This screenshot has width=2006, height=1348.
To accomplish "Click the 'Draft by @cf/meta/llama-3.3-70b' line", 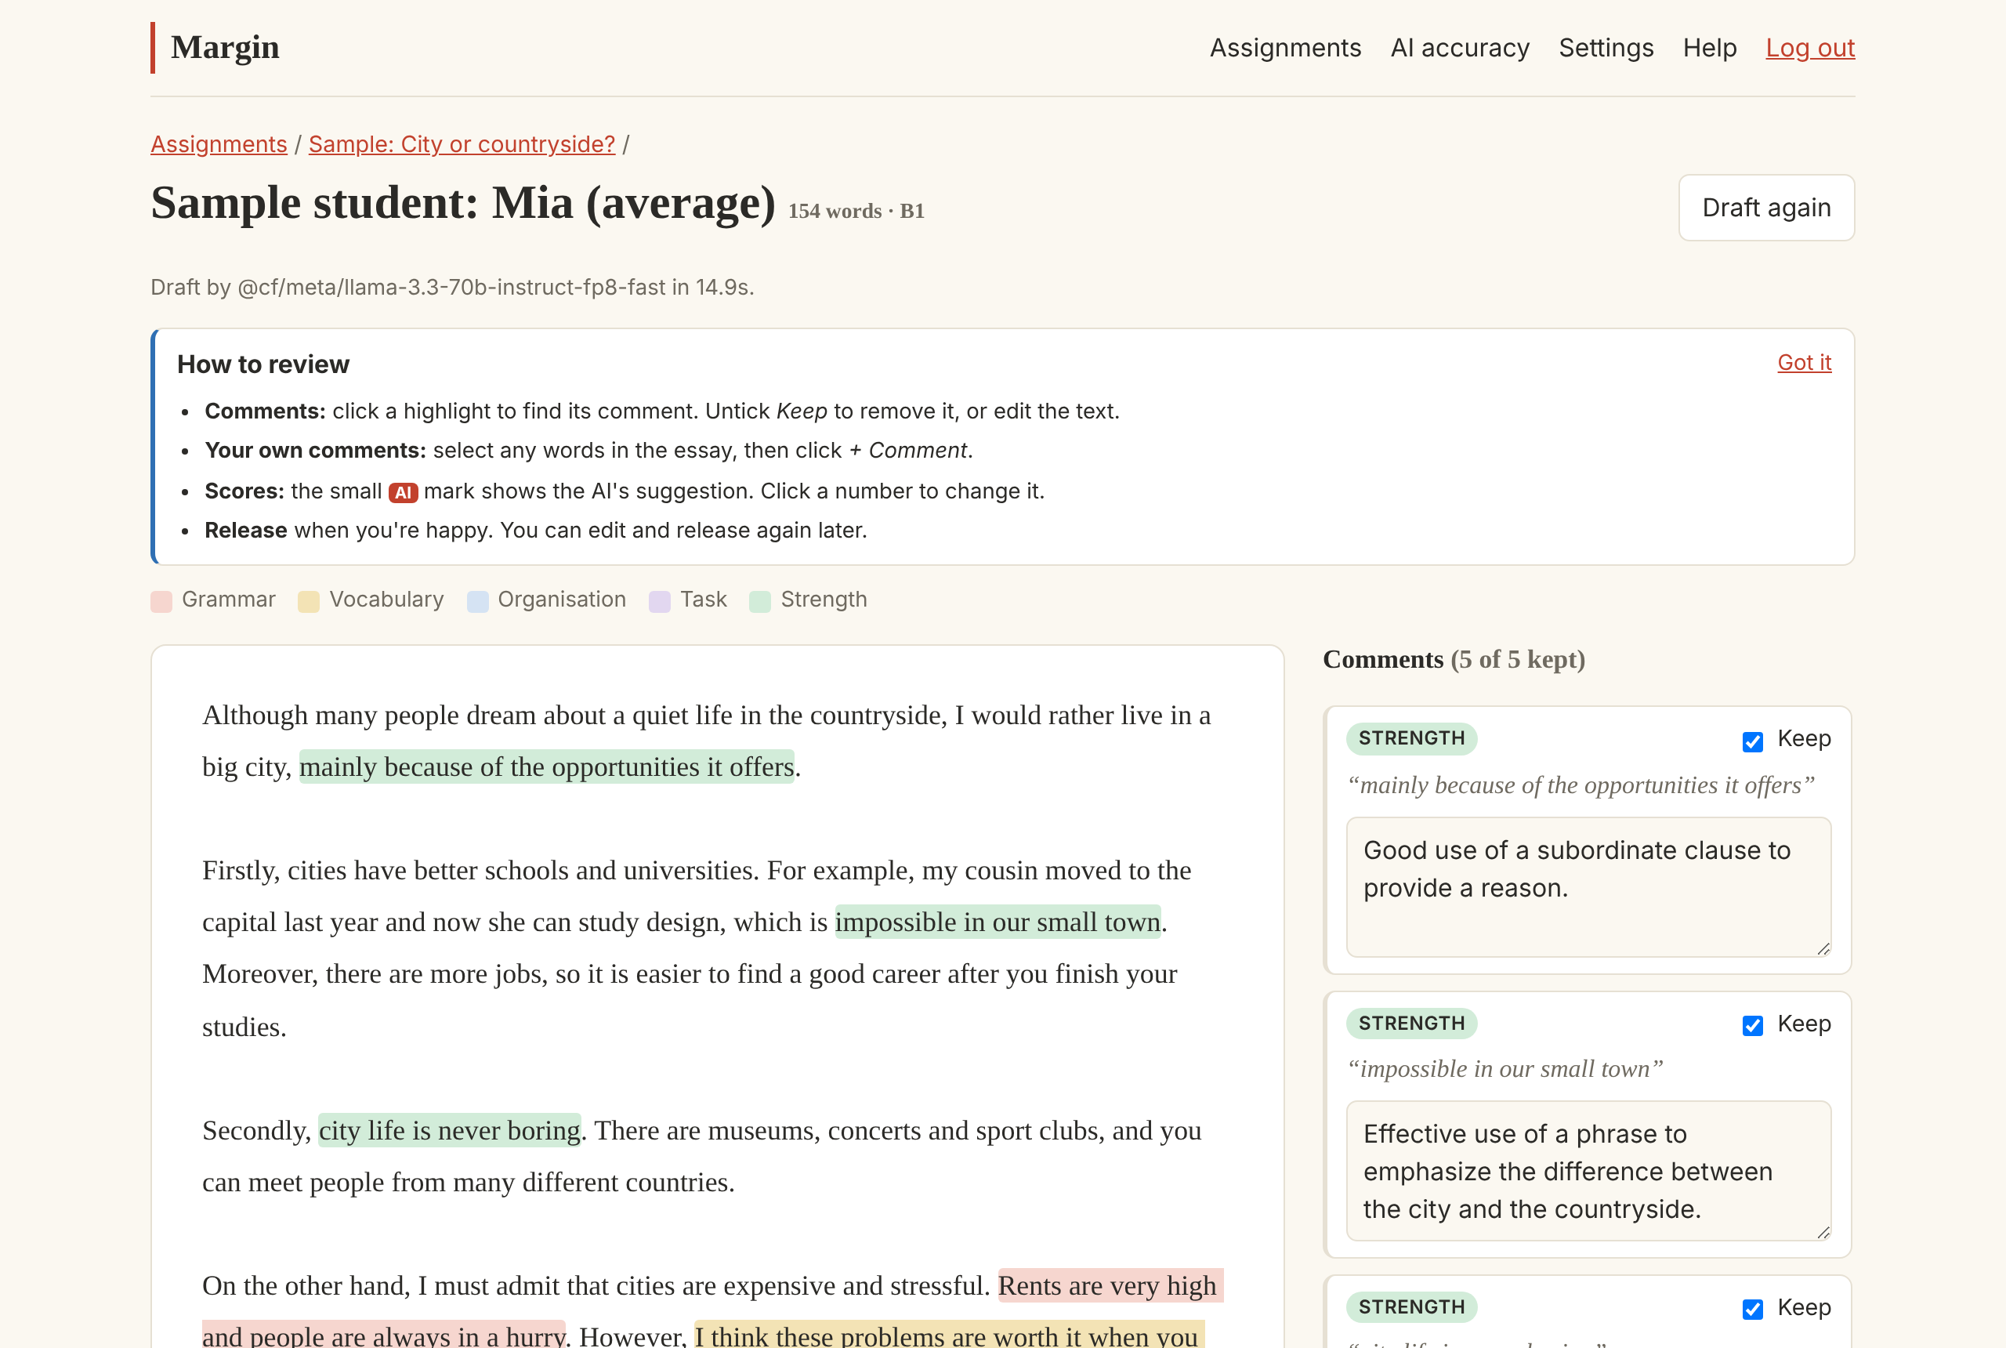I will [452, 287].
